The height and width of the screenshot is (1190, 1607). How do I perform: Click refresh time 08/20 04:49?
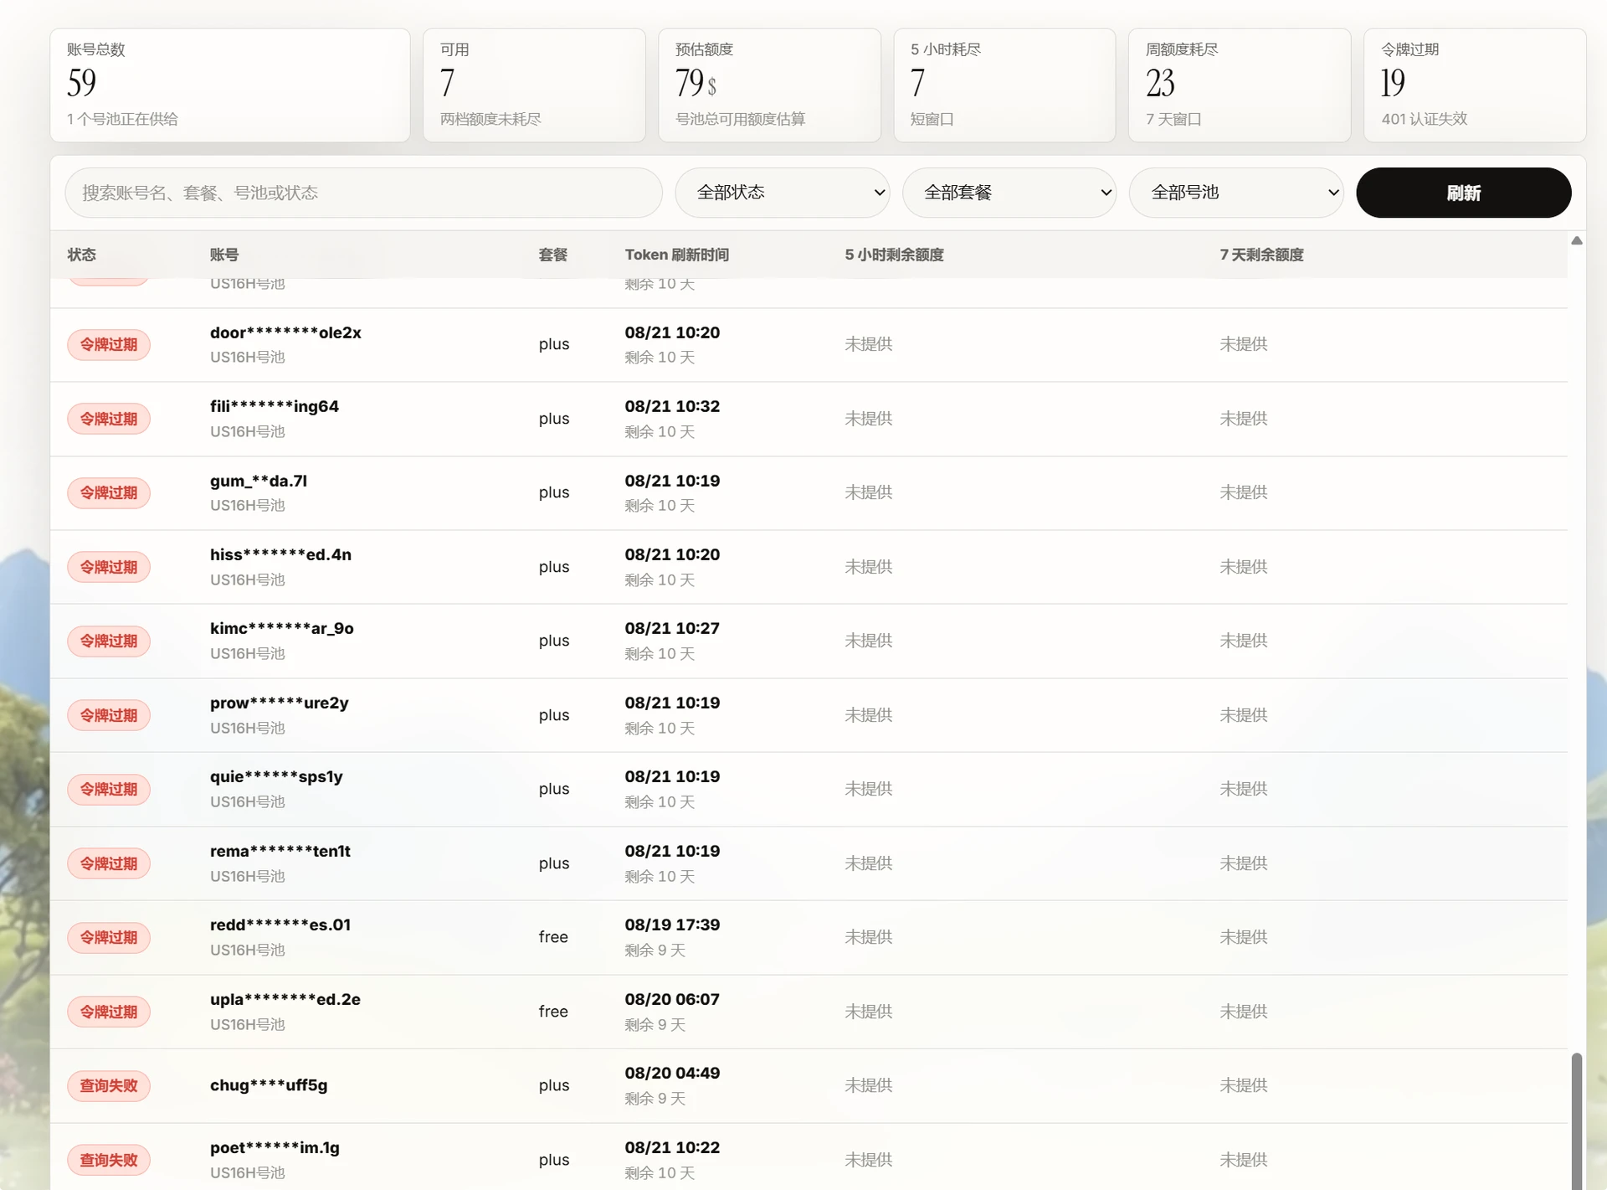(x=672, y=1073)
